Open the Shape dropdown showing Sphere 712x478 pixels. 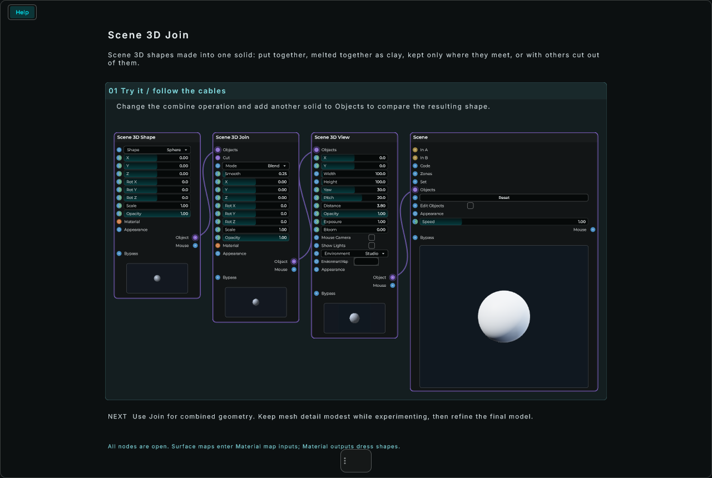click(157, 150)
